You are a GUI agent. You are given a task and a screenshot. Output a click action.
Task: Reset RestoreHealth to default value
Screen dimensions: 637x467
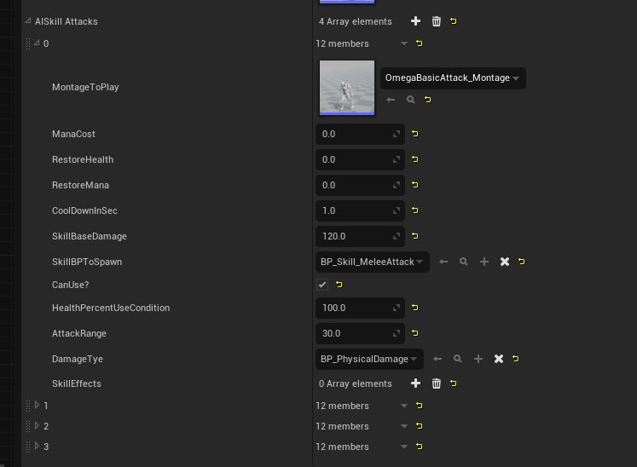414,159
